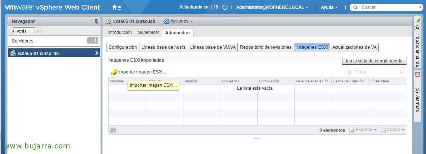Click the filter magnifier icon
Image resolution: width=426 pixels, height=154 pixels.
350,72
